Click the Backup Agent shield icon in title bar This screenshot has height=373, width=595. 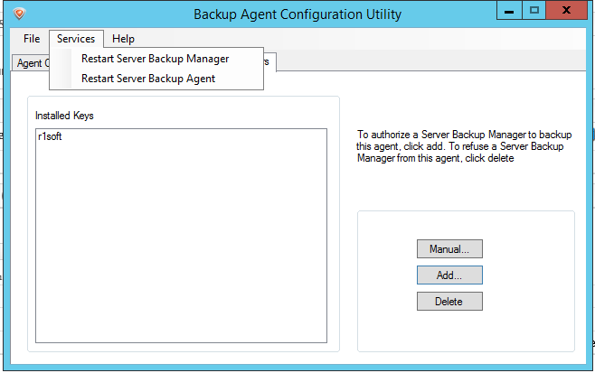pyautogui.click(x=20, y=14)
